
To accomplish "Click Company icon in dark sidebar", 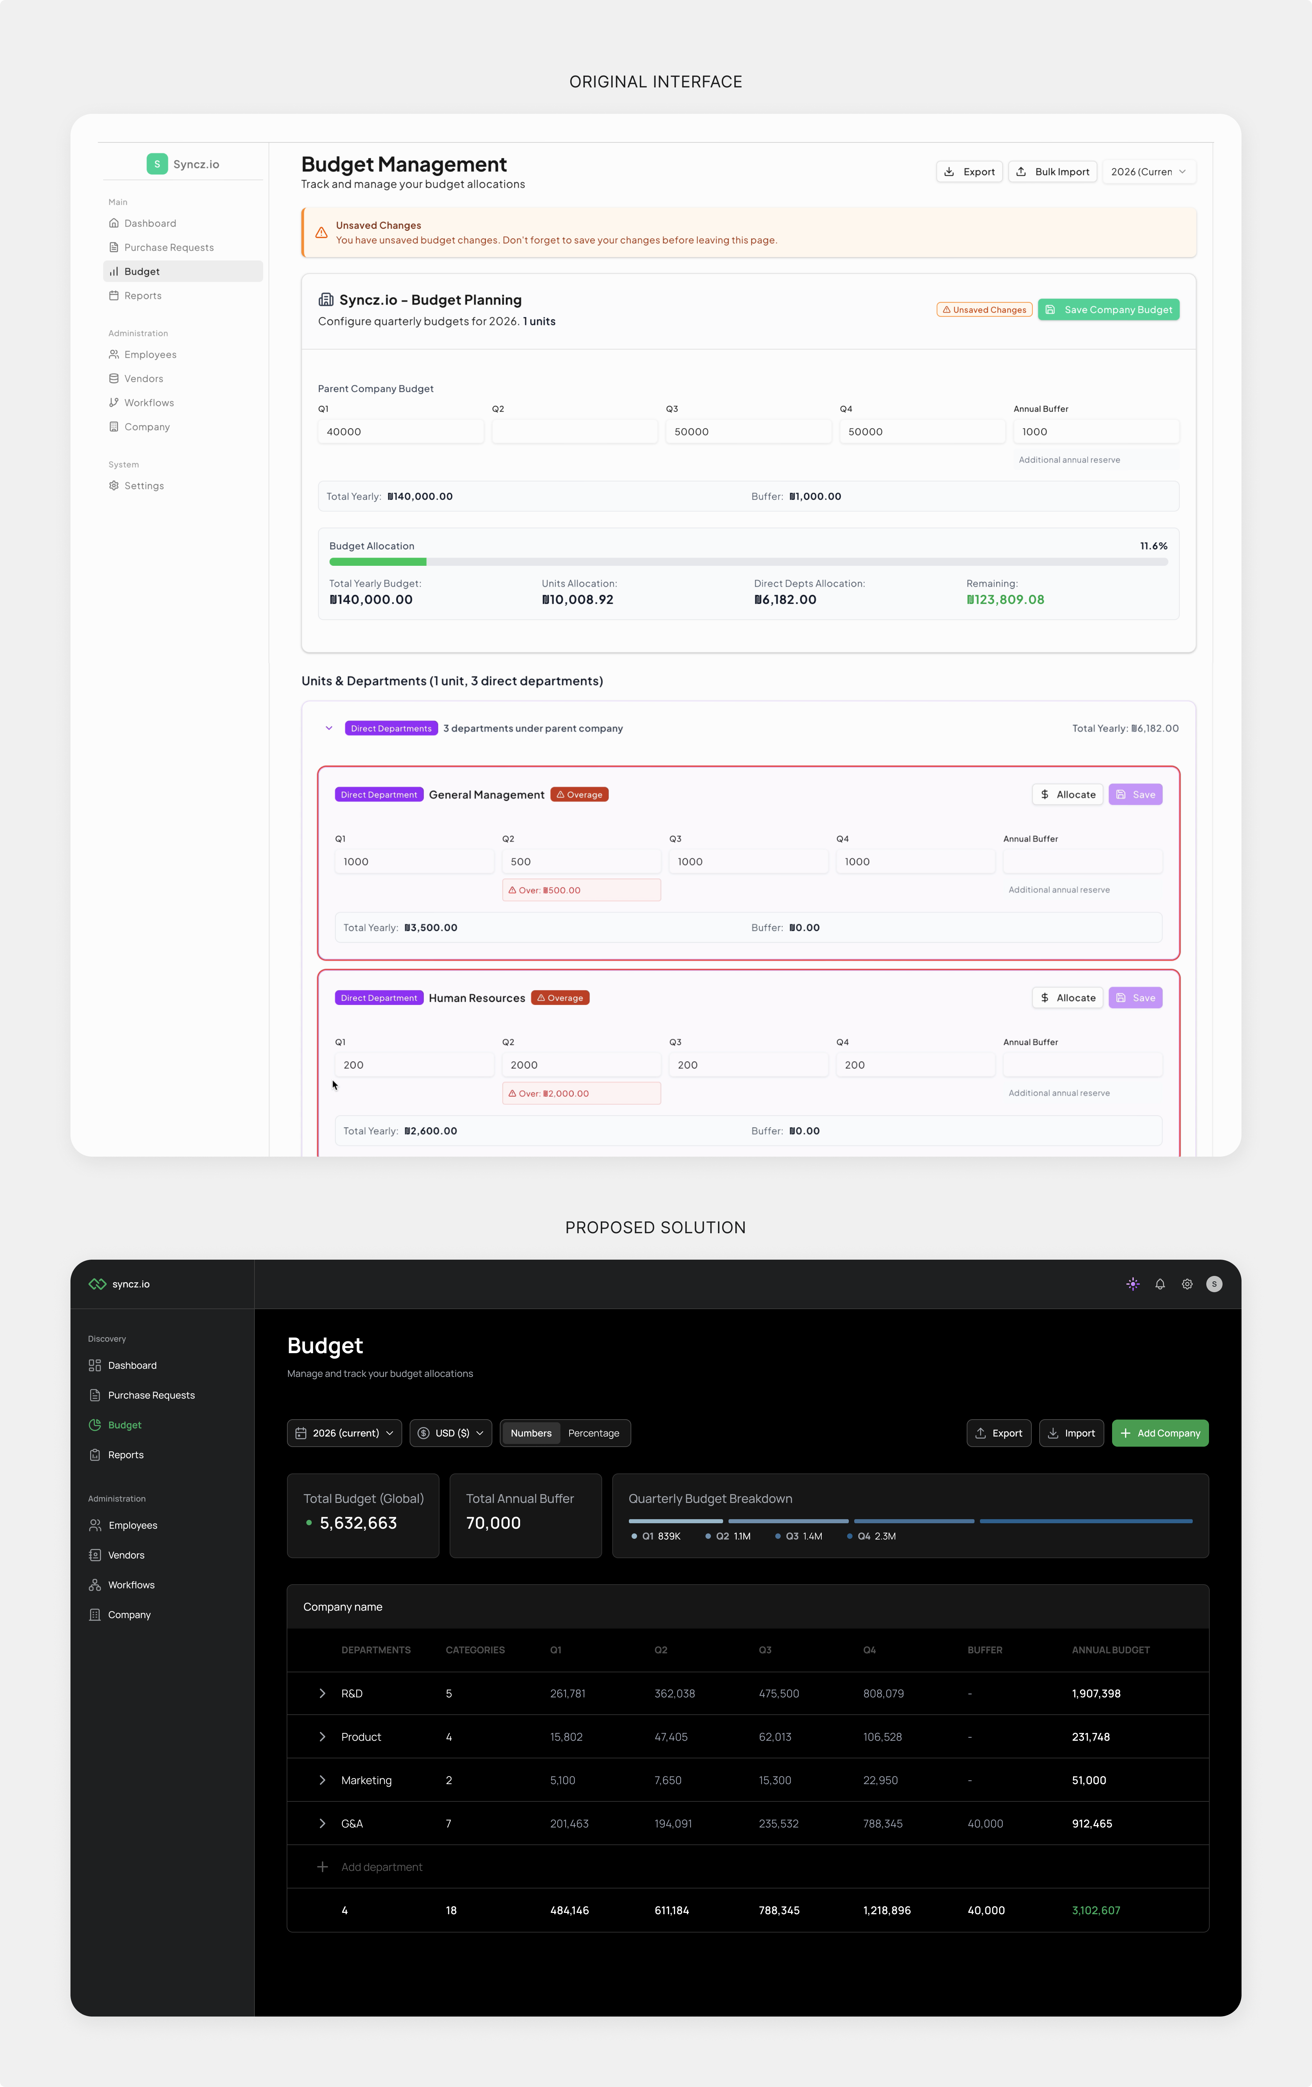I will (x=95, y=1615).
